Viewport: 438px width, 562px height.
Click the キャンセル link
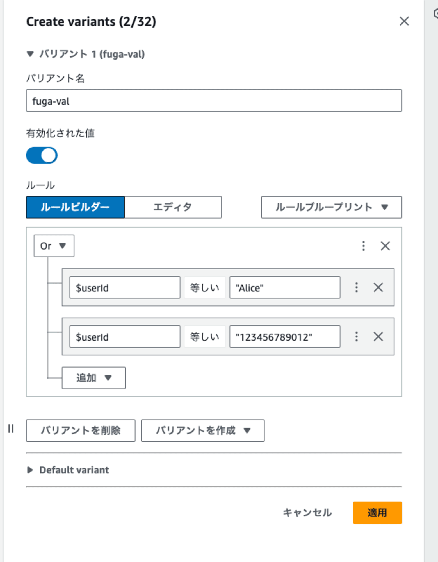pyautogui.click(x=307, y=513)
